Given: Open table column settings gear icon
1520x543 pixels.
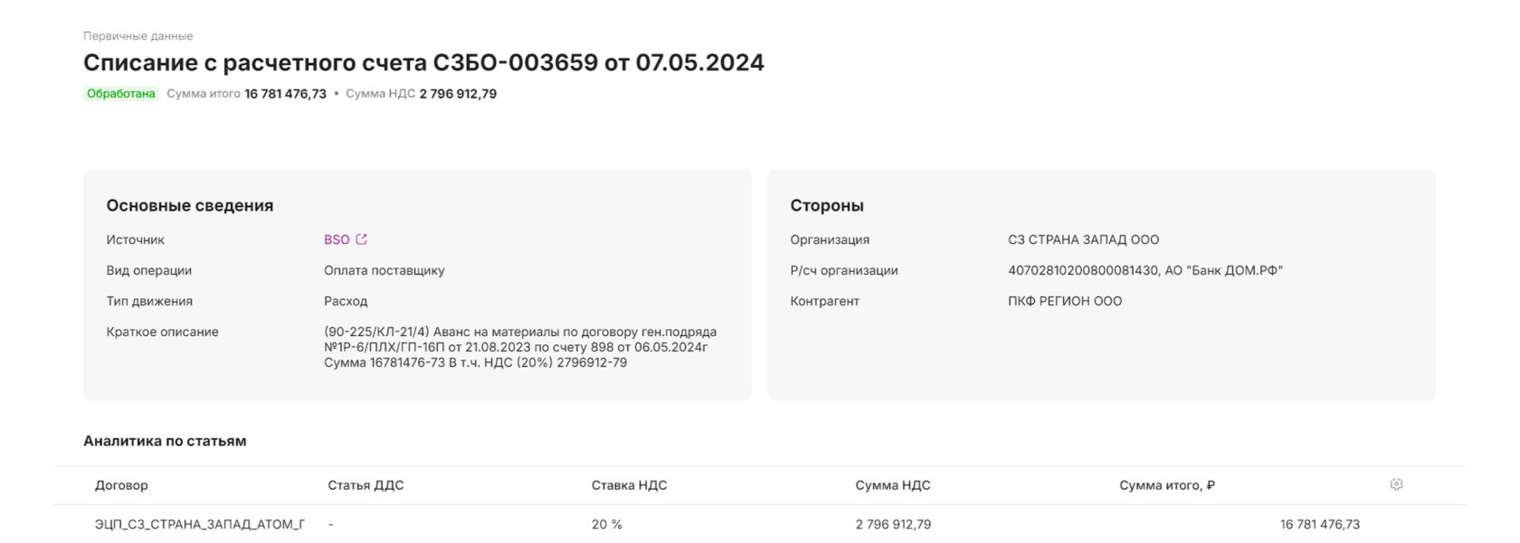Looking at the screenshot, I should [x=1396, y=484].
